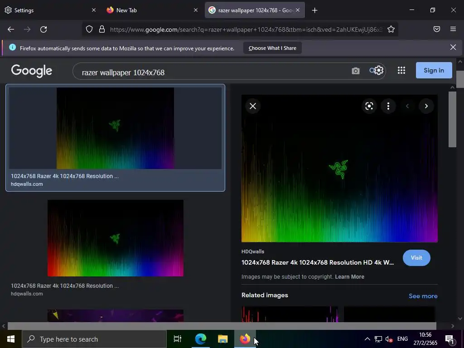Open the tracking protection shield icon
This screenshot has width=464, height=348.
pyautogui.click(x=89, y=29)
